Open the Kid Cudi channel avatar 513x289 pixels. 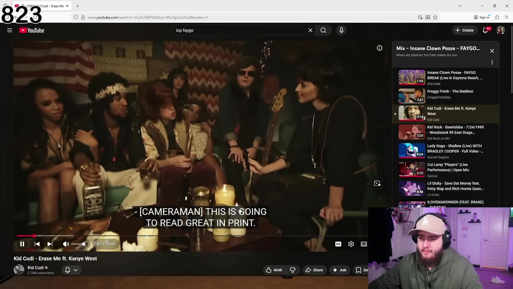click(x=19, y=270)
